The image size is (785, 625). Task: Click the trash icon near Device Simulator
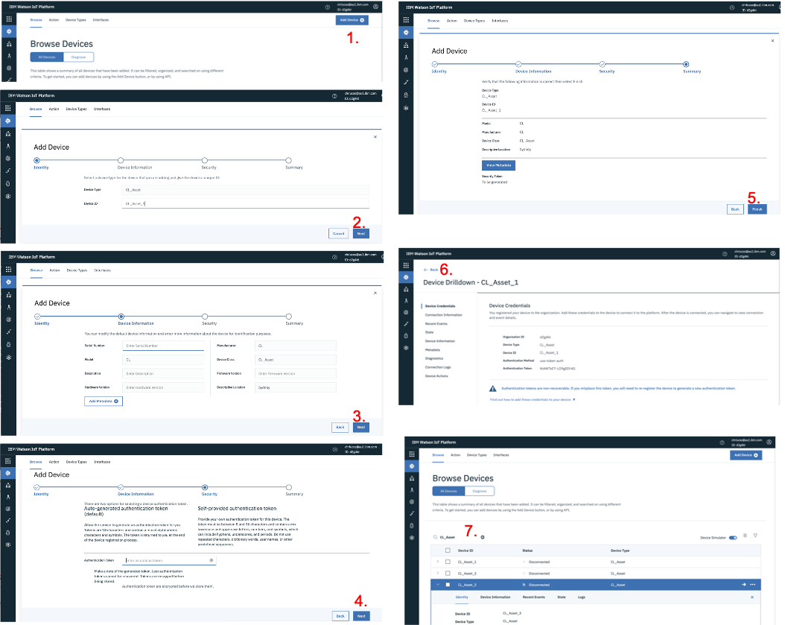[x=745, y=536]
